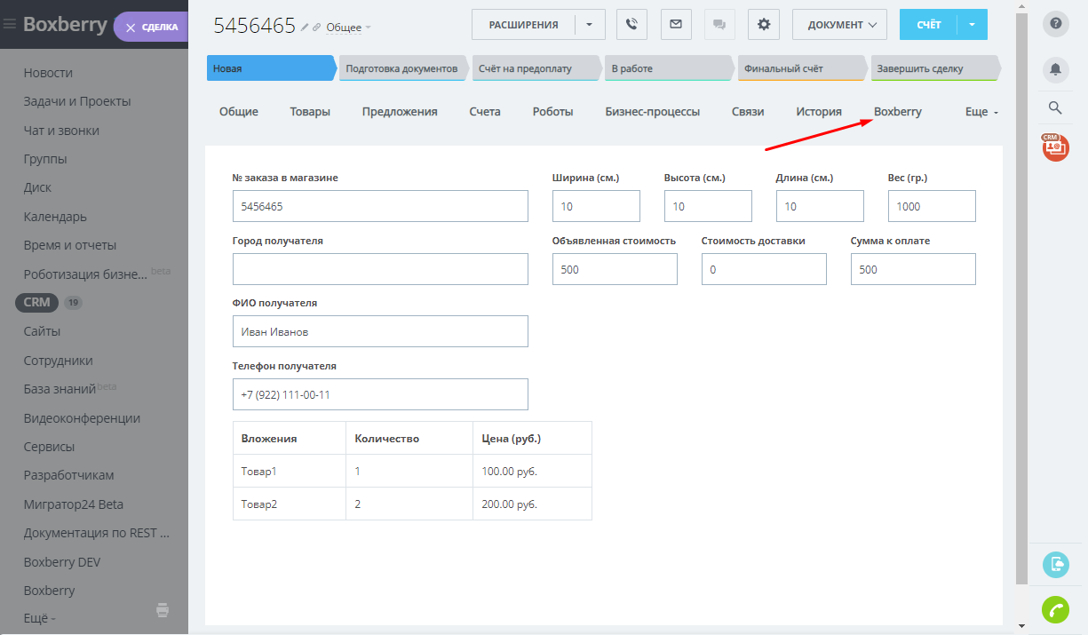
Task: Click the Длина (см.) input
Action: click(820, 206)
